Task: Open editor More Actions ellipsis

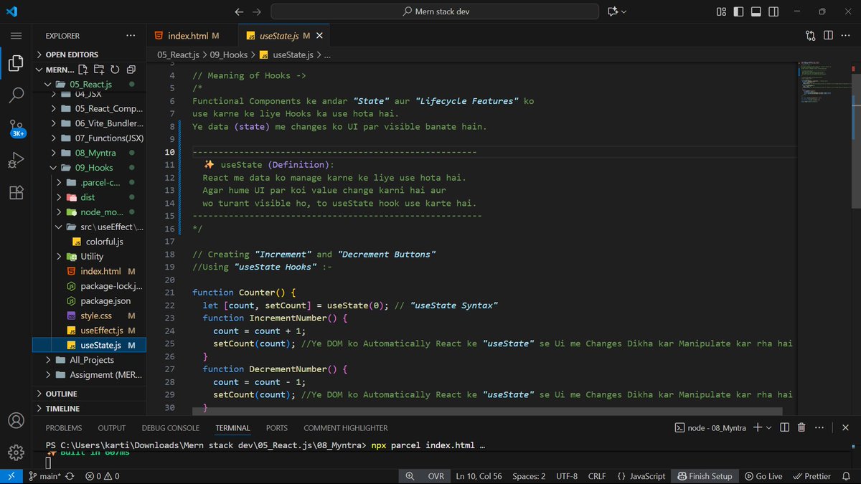Action: coord(846,35)
